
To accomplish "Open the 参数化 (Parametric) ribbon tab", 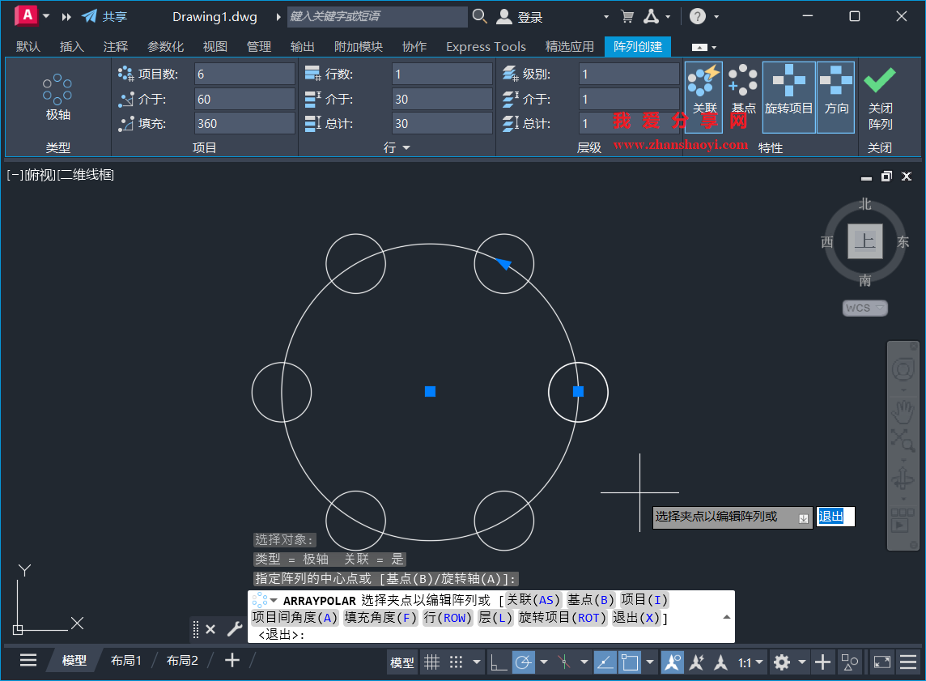I will pyautogui.click(x=165, y=46).
